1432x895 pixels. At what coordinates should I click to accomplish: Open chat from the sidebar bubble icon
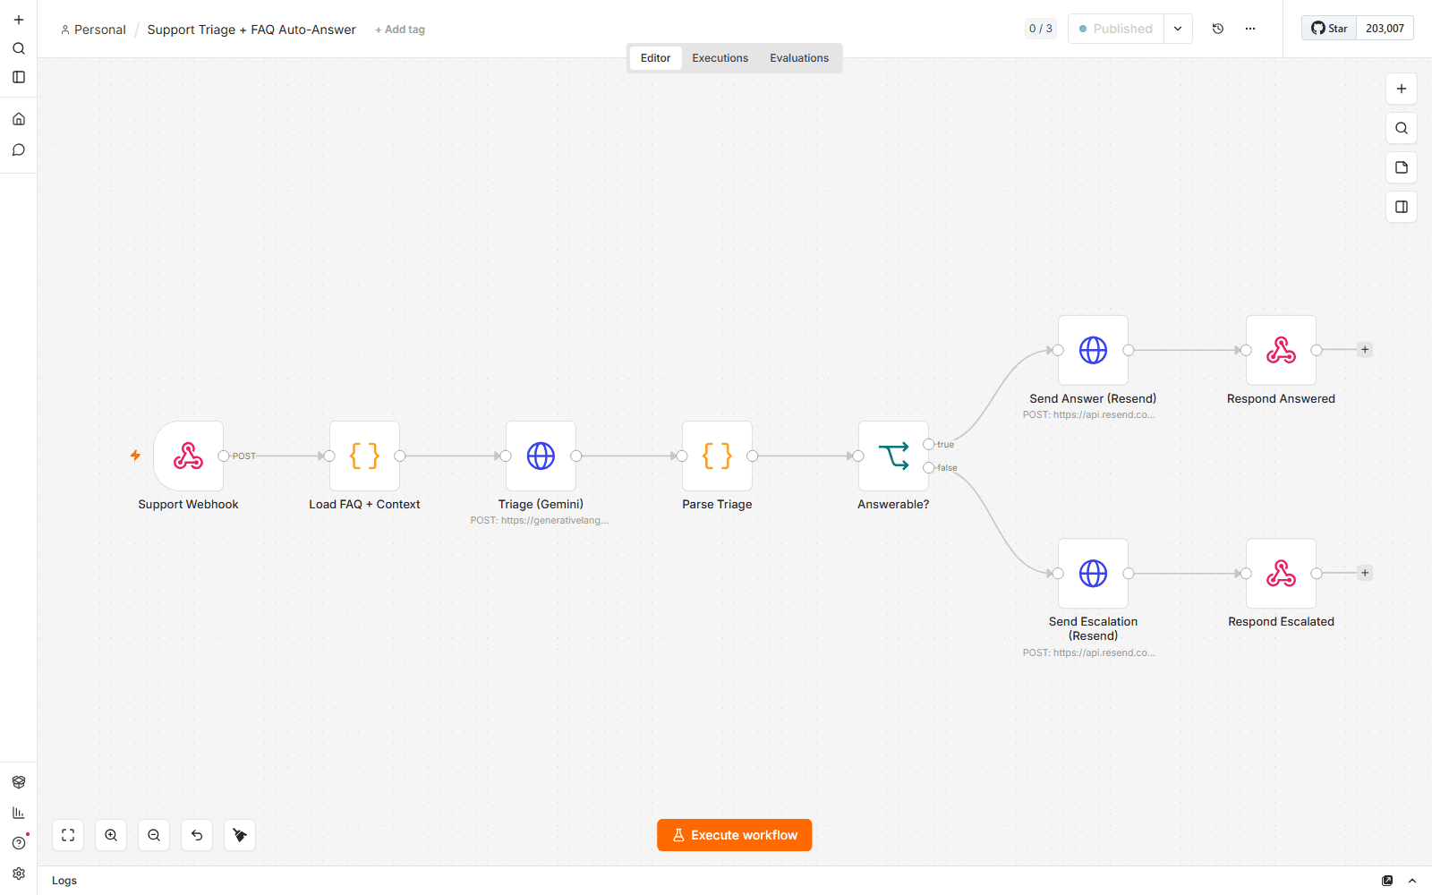pos(19,149)
